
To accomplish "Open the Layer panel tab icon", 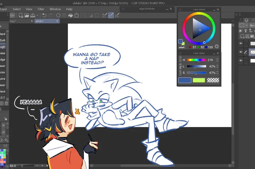I will [246, 20].
